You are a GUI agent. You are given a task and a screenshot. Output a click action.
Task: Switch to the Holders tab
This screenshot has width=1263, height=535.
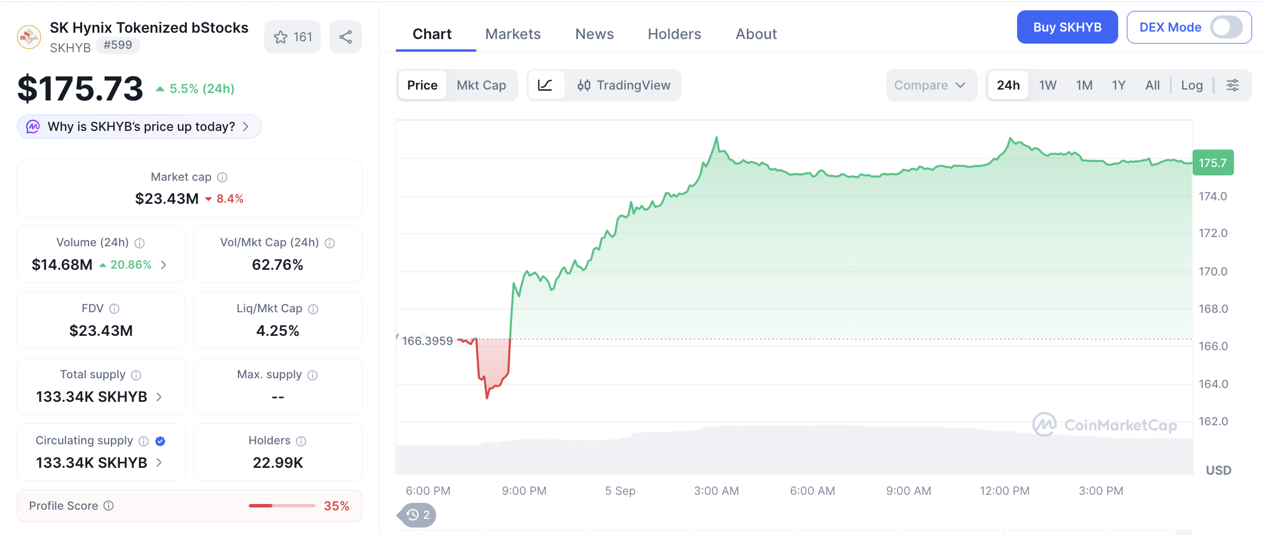pyautogui.click(x=674, y=34)
